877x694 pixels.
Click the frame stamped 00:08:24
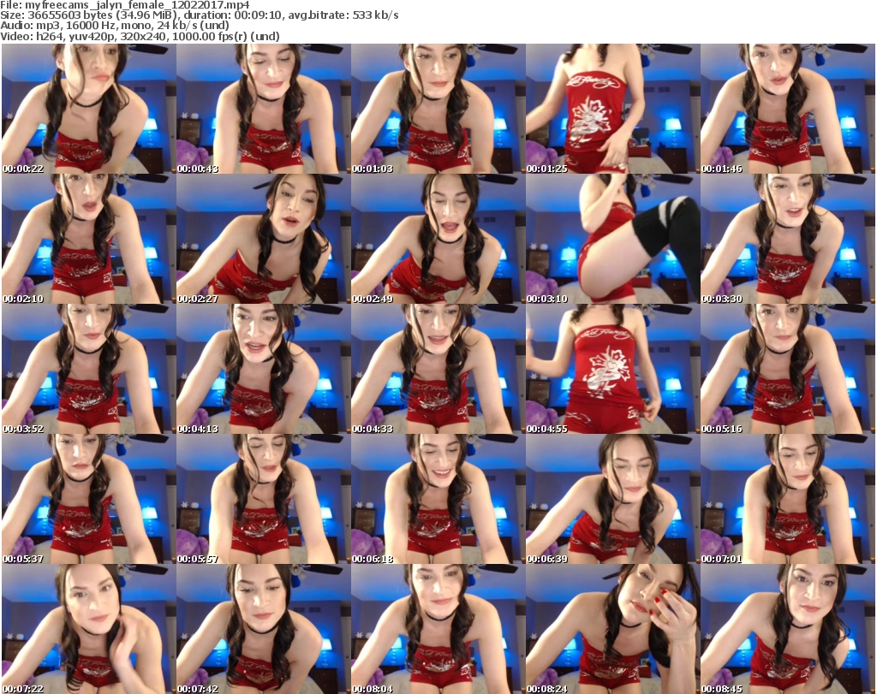pos(612,629)
